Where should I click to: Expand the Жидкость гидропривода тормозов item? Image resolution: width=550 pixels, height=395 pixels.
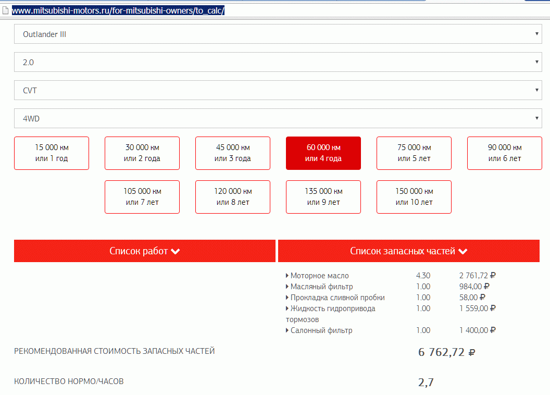click(330, 314)
